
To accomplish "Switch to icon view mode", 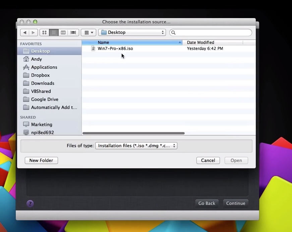I will coord(44,33).
